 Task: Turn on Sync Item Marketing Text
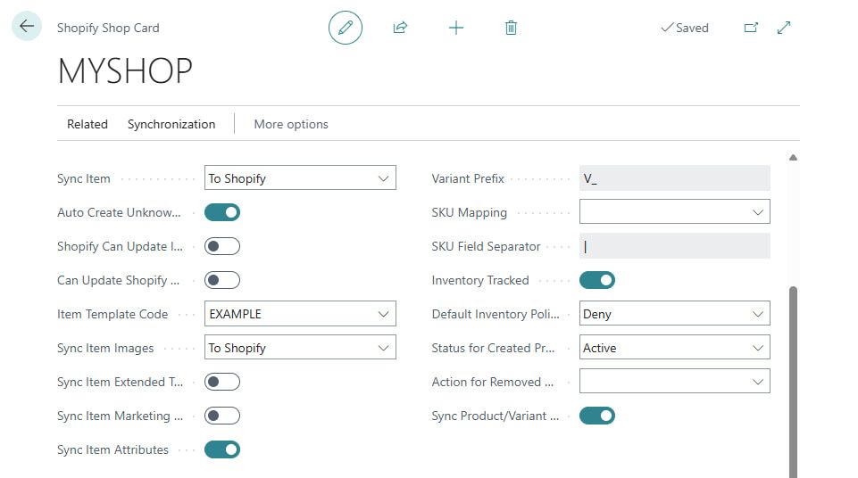click(x=222, y=416)
